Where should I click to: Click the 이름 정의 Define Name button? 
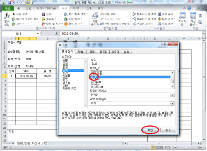tap(109, 14)
